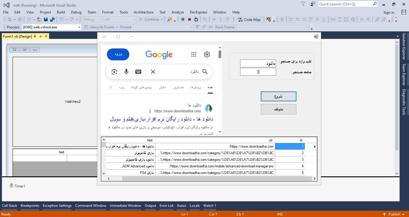
Task: Pause debugging with Break All
Action: (x=183, y=19)
